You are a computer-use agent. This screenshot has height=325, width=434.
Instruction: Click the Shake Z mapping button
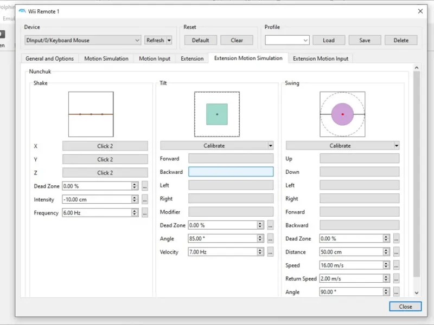pos(105,173)
